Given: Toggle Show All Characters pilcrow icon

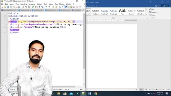Looking at the screenshot, I should tap(63, 7).
